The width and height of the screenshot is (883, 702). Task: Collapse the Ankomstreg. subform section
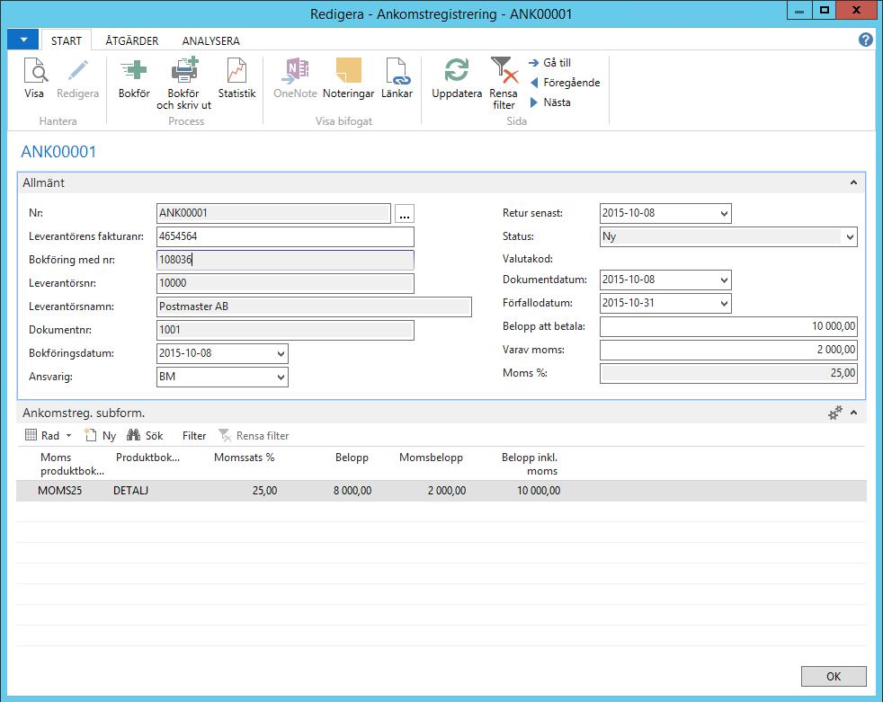[853, 413]
